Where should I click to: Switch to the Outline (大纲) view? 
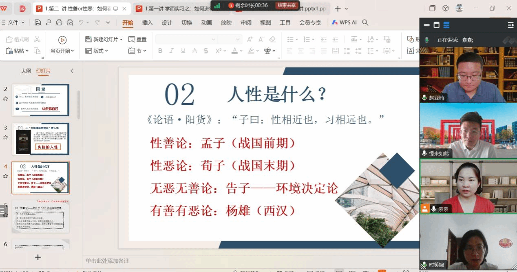coord(26,71)
